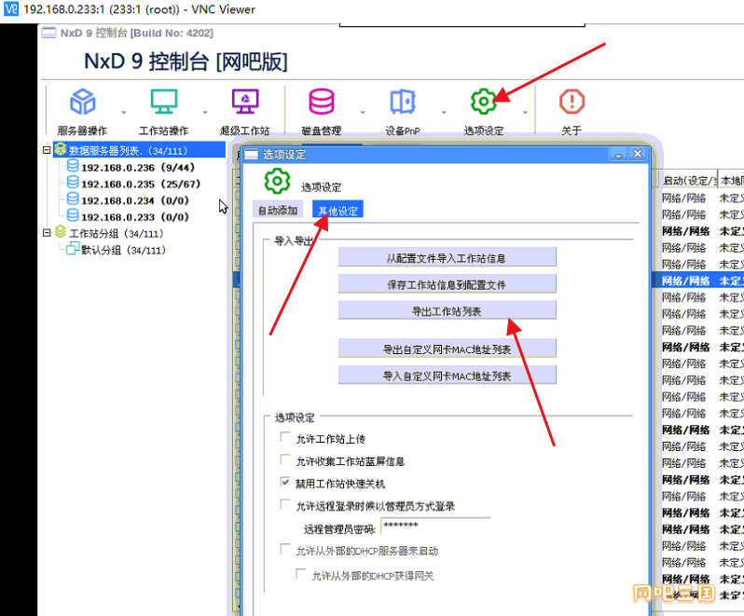Open the 工作站操作 monitor icon
This screenshot has height=616, width=744.
pos(164,102)
